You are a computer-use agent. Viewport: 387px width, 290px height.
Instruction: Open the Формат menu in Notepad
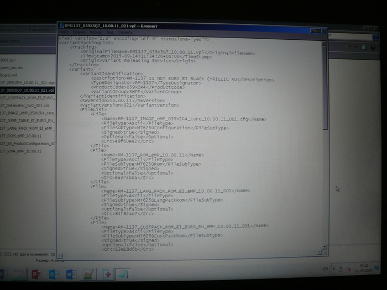(96, 32)
